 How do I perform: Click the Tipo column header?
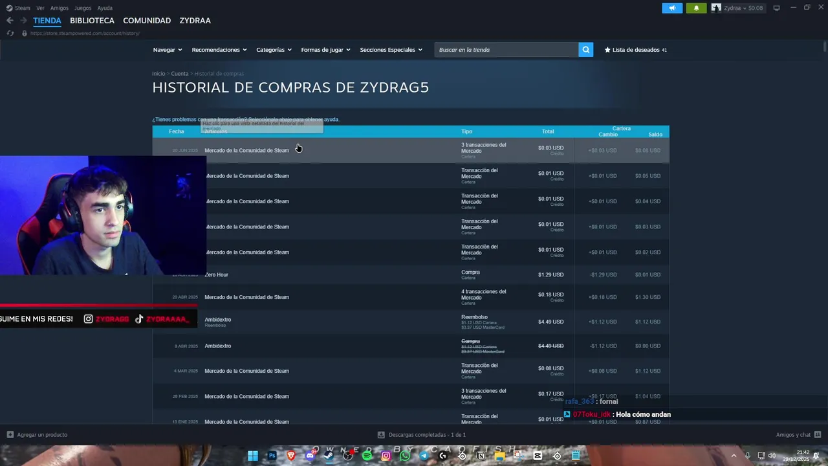tap(466, 131)
